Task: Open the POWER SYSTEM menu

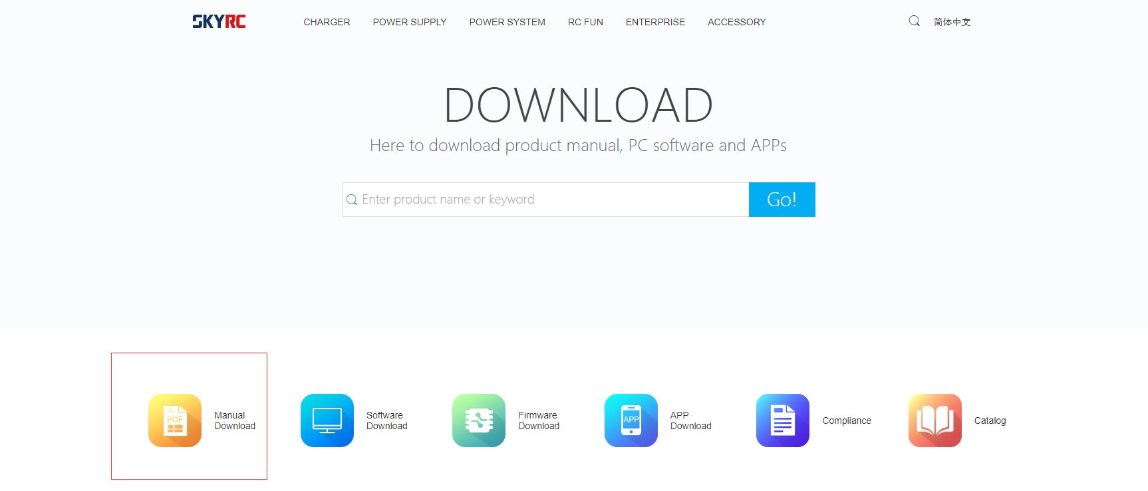Action: (x=507, y=22)
